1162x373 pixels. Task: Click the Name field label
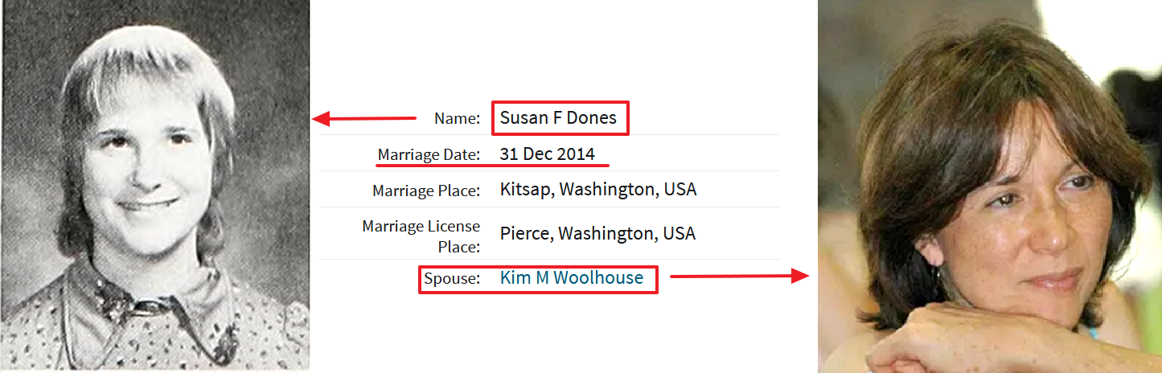457,119
